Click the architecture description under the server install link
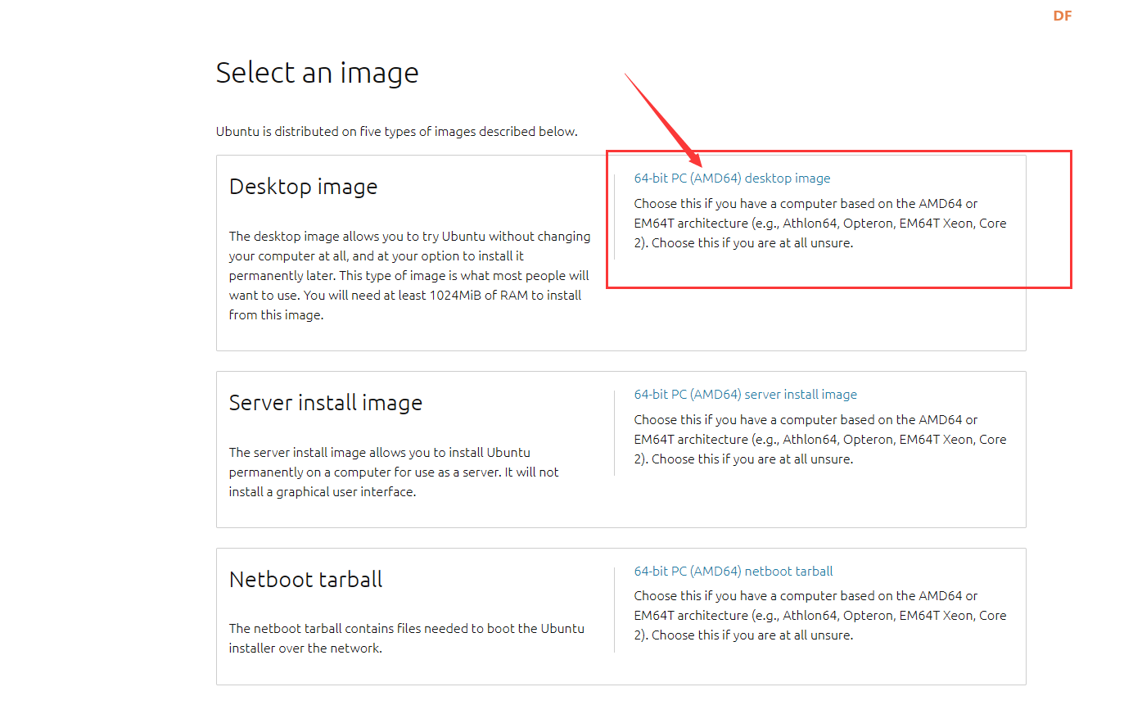The height and width of the screenshot is (705, 1142). [819, 440]
